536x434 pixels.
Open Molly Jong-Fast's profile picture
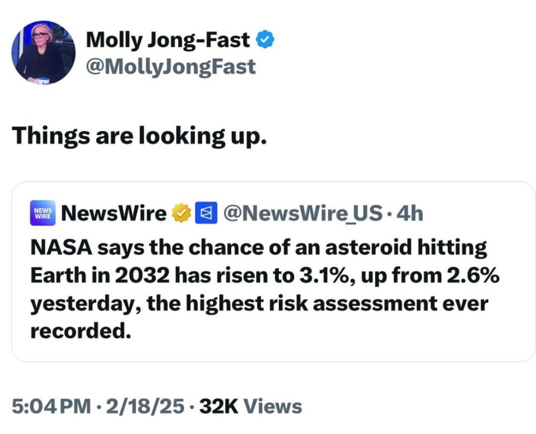[x=43, y=52]
